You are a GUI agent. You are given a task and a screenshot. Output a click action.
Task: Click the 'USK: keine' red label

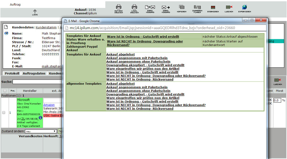click(x=53, y=116)
